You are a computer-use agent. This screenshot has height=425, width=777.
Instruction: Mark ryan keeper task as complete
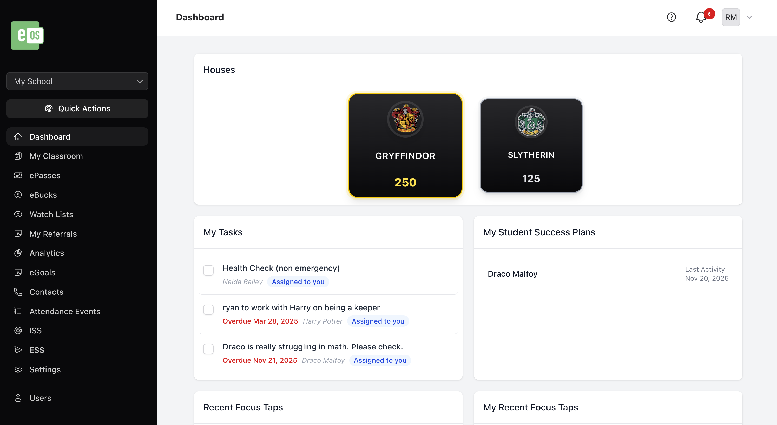pyautogui.click(x=208, y=310)
